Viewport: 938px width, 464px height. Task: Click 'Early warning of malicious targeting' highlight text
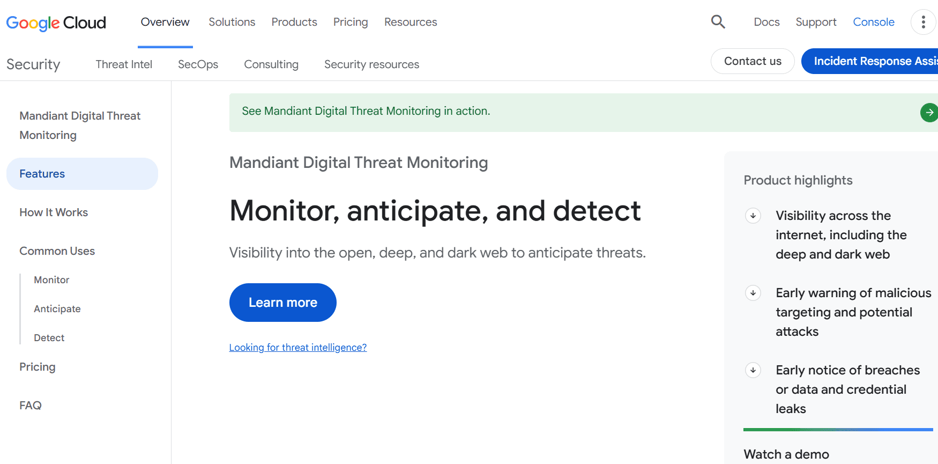pos(853,312)
